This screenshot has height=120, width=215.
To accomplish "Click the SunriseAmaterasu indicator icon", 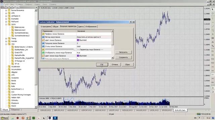I will tap(12, 33).
